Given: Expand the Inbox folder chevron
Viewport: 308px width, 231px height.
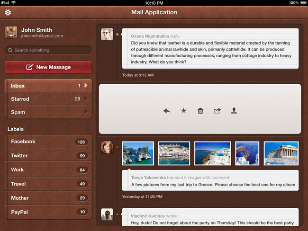Looking at the screenshot, I should [85, 86].
